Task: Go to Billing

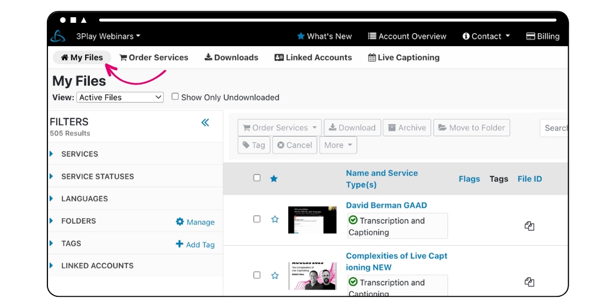Action: coord(543,36)
